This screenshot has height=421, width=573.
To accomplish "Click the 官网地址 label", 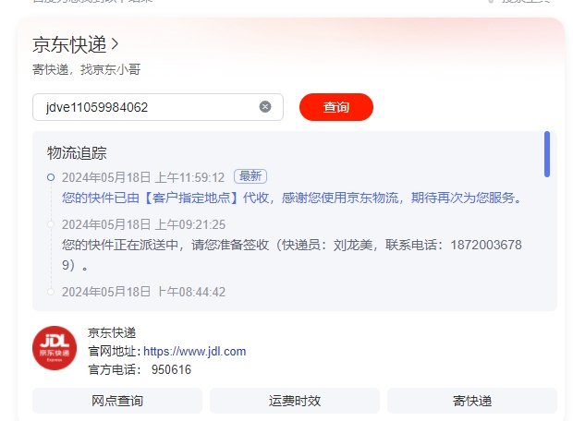I will pyautogui.click(x=115, y=351).
